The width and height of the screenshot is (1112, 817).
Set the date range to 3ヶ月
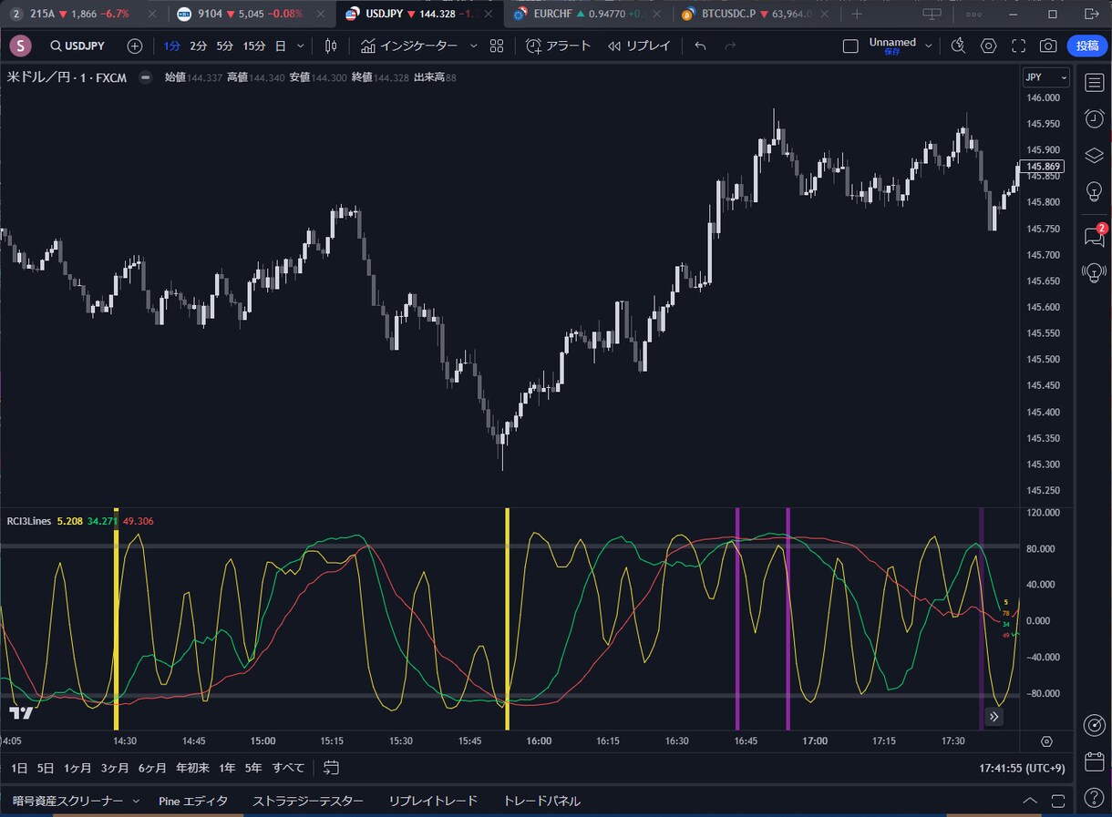tap(115, 768)
